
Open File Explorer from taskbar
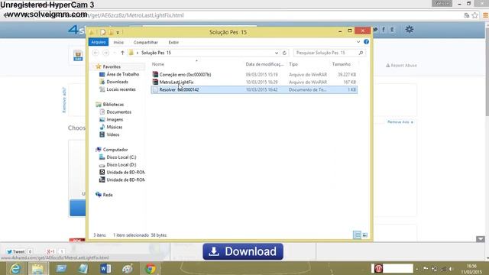click(37, 268)
